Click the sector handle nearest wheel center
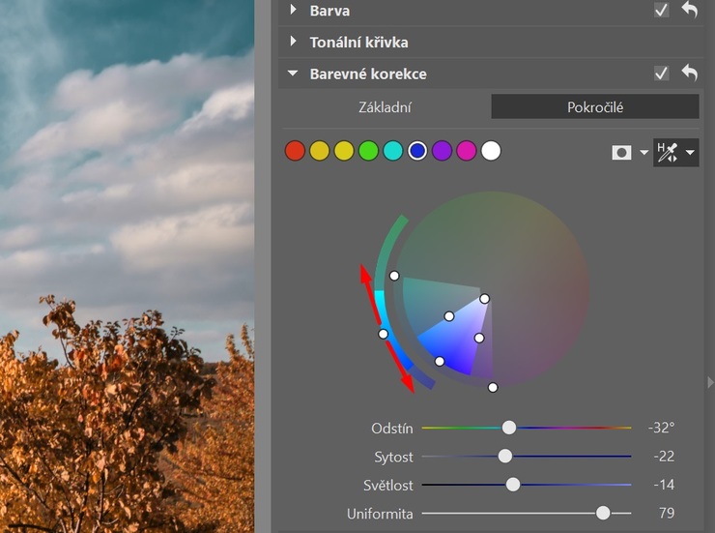Viewport: 715px width, 533px height. (484, 299)
